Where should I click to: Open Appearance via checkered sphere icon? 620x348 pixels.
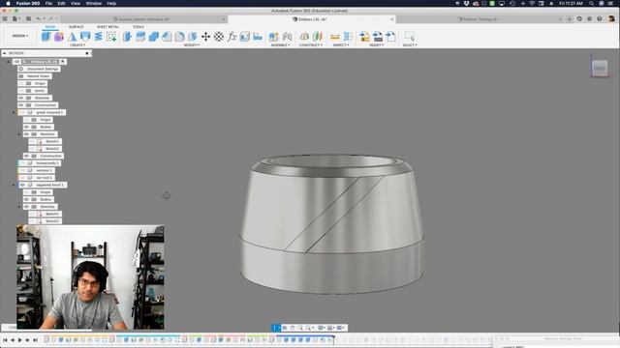(219, 37)
